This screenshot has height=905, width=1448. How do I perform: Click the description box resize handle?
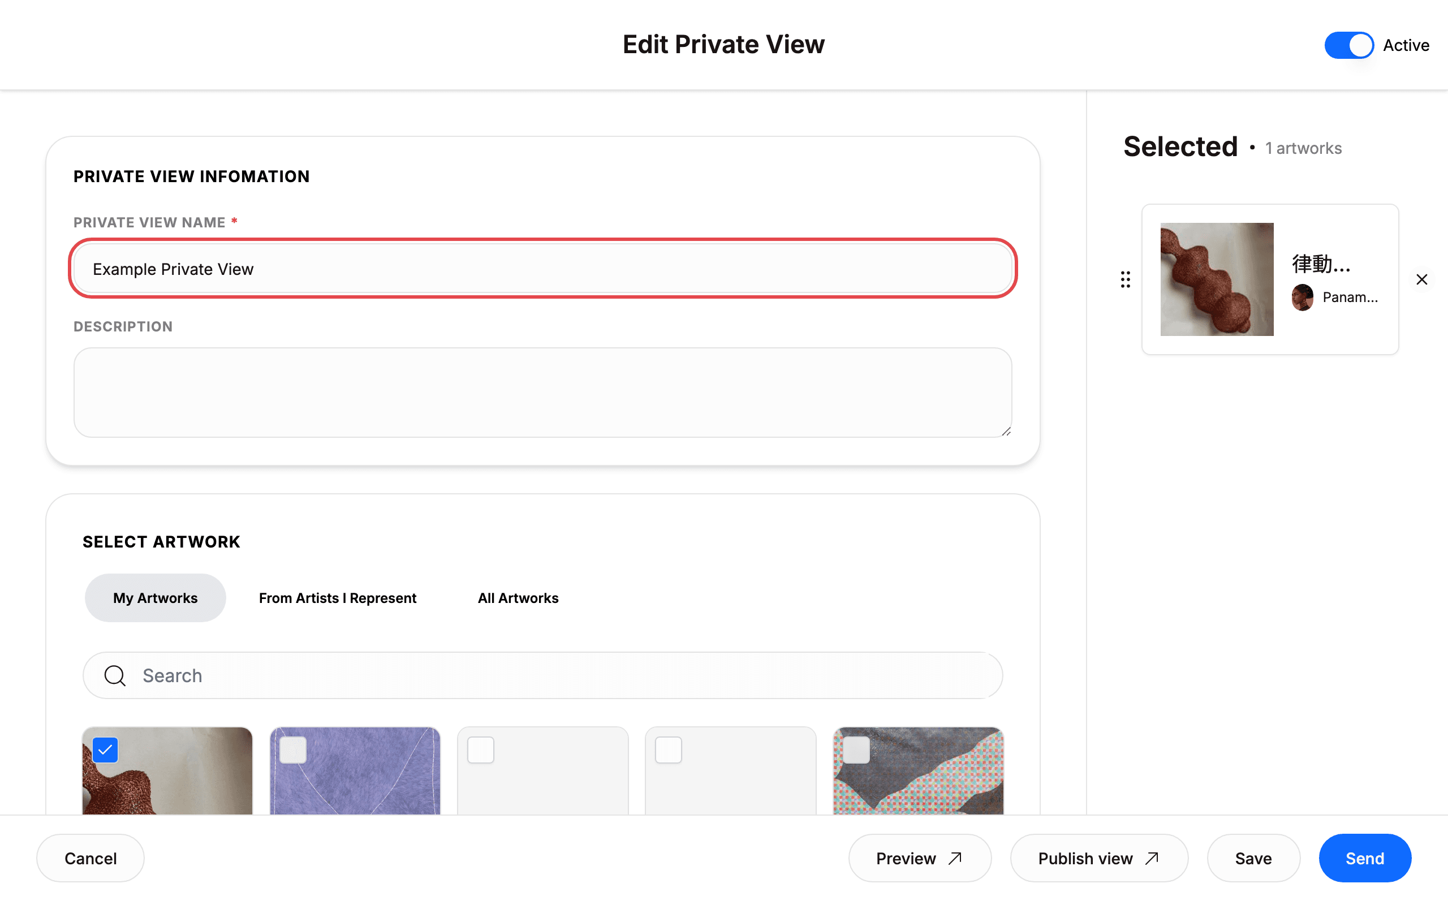point(1006,432)
